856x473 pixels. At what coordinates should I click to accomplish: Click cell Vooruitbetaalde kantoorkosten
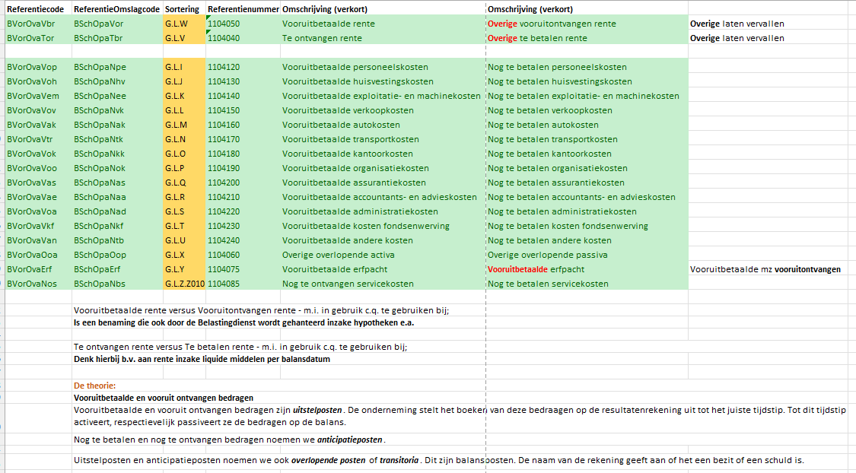[x=383, y=154]
